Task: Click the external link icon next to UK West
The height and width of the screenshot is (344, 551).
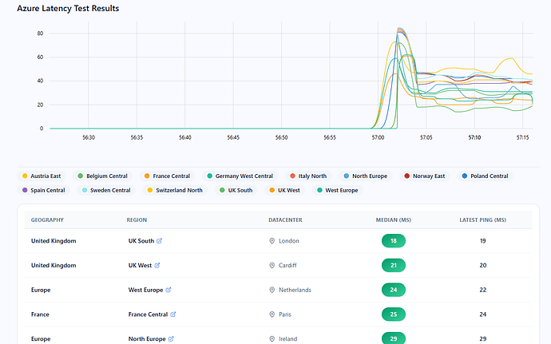Action: [157, 265]
